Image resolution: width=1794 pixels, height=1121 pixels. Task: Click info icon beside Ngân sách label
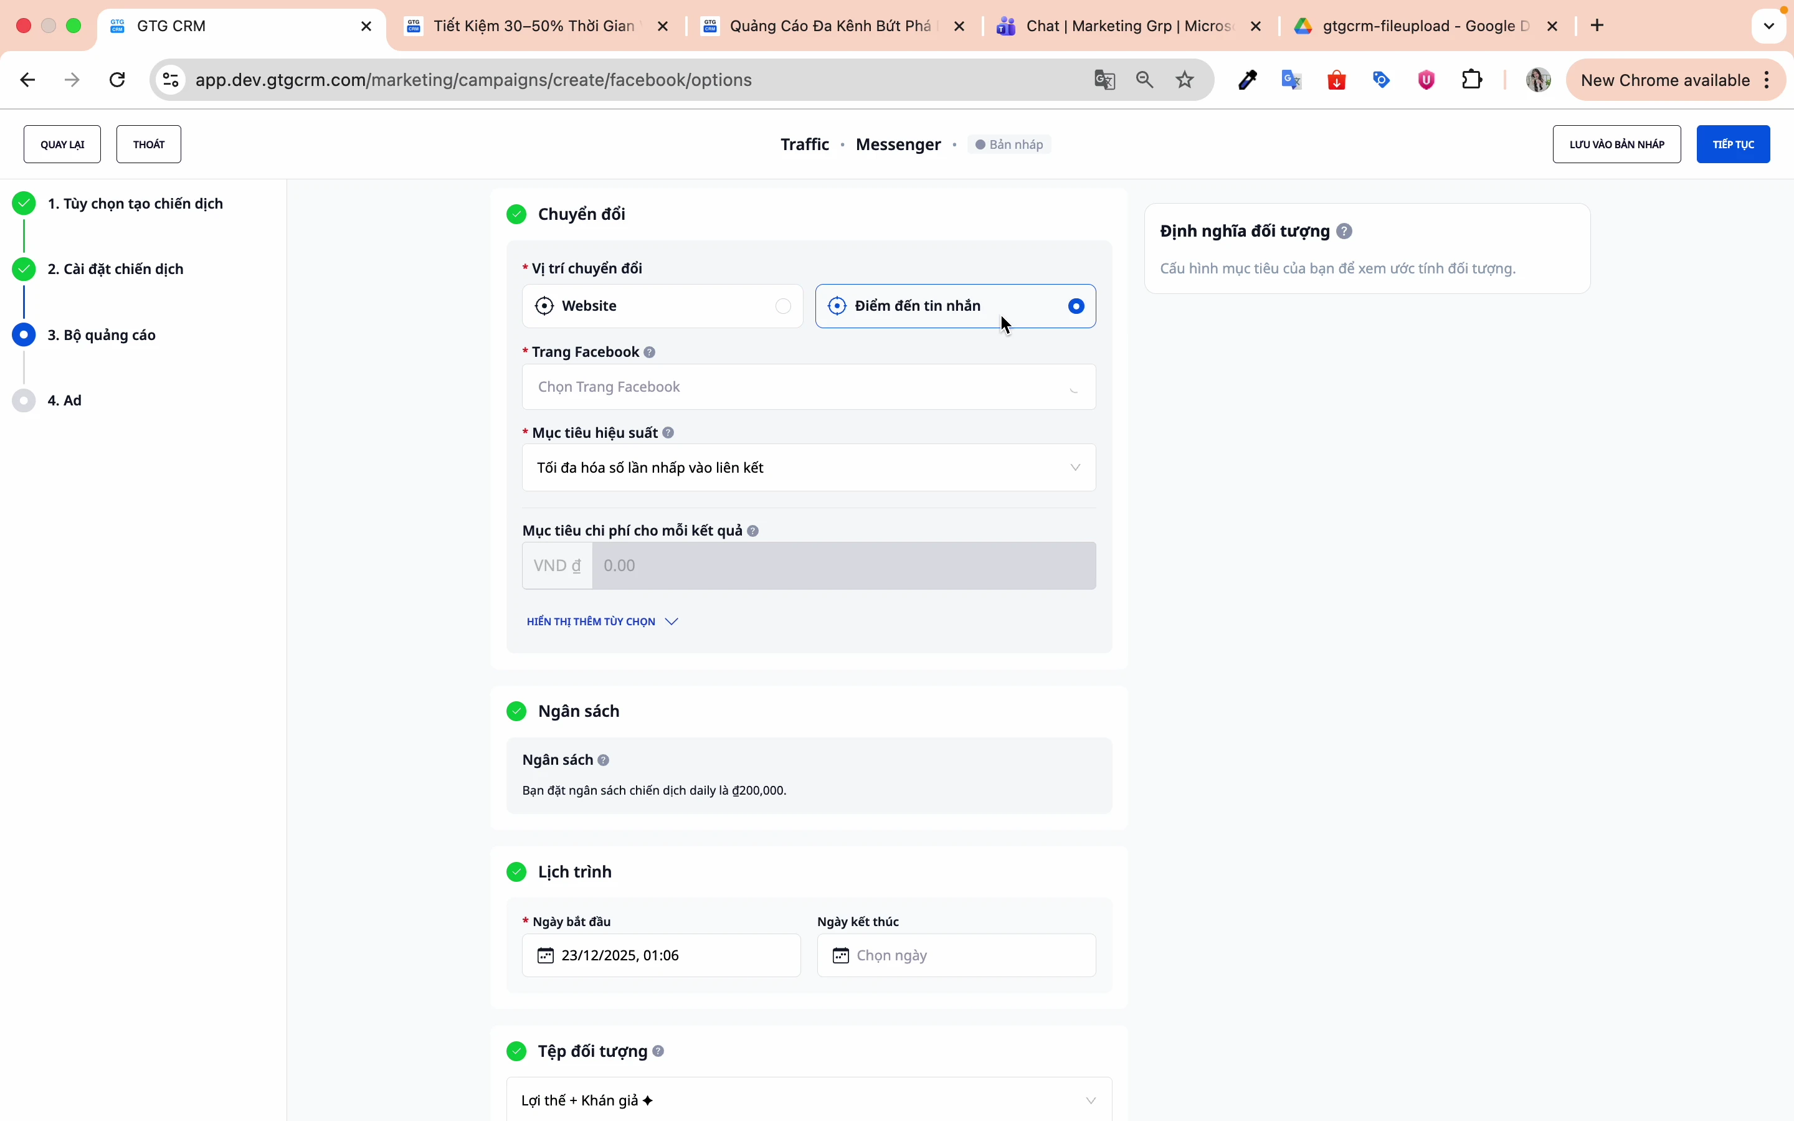604,760
